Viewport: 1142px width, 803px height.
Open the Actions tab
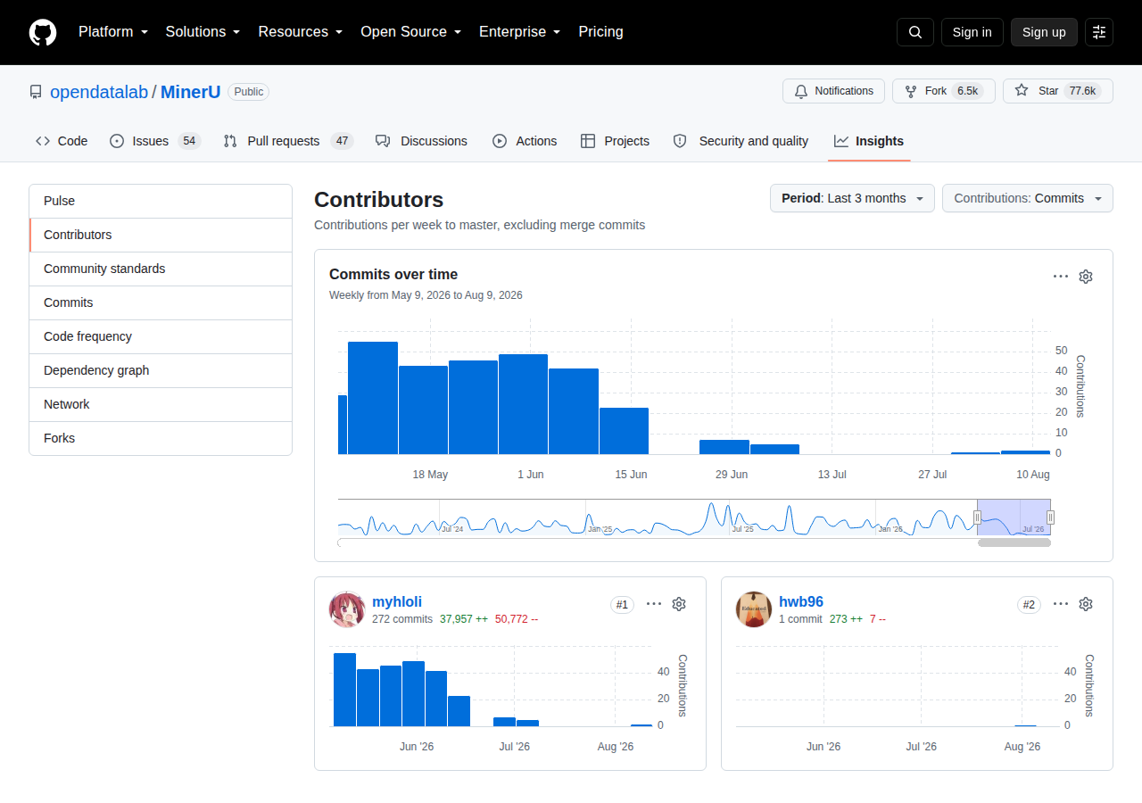(525, 141)
